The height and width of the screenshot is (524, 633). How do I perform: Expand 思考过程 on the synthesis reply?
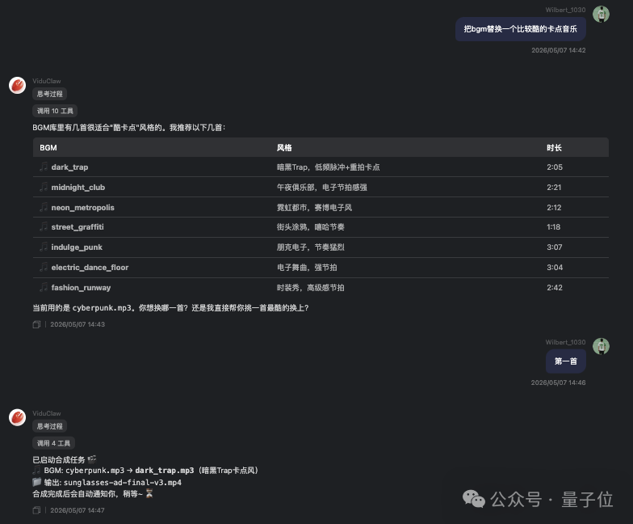50,426
